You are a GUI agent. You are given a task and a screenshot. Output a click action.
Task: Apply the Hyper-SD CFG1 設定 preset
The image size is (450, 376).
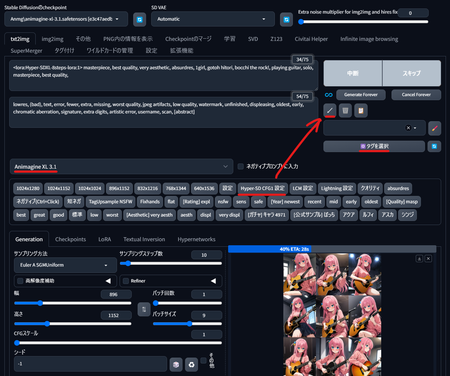click(263, 189)
